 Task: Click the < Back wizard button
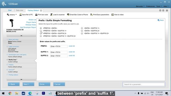point(14,84)
